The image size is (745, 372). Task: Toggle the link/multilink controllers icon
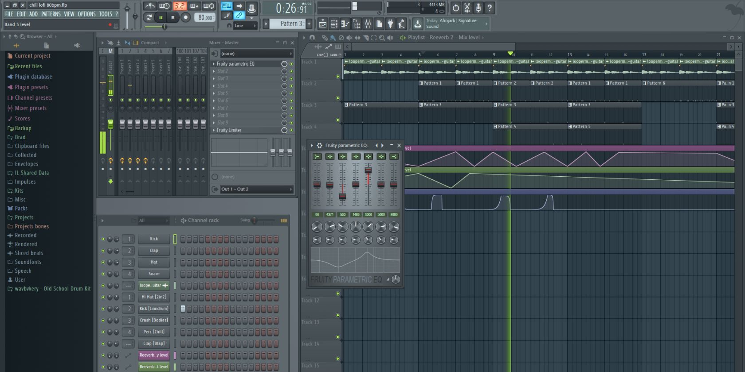239,15
